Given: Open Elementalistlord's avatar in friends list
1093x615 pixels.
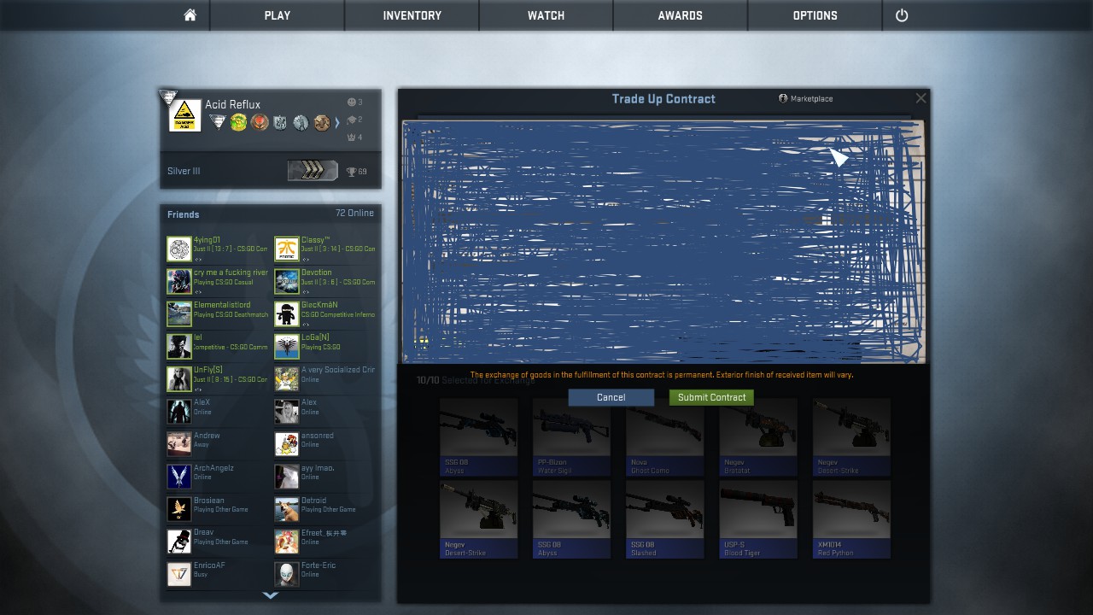Looking at the screenshot, I should (179, 313).
